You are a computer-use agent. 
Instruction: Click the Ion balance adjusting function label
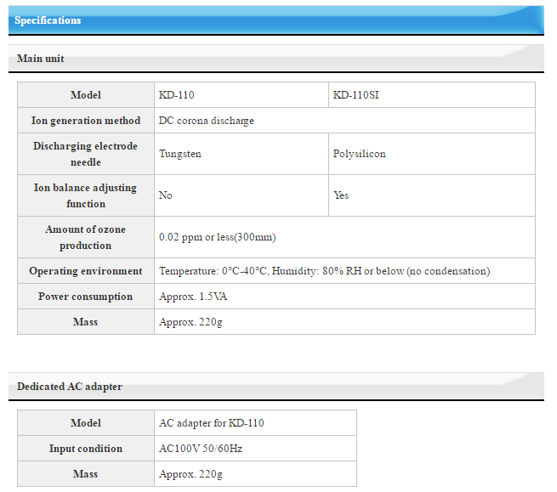[x=86, y=195]
